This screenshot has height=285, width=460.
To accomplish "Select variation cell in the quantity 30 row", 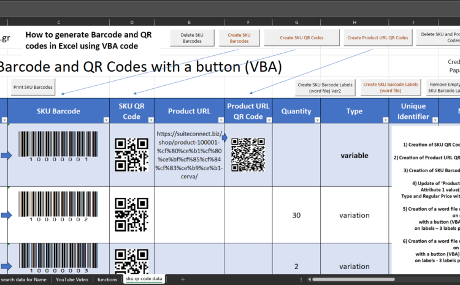I will (355, 215).
